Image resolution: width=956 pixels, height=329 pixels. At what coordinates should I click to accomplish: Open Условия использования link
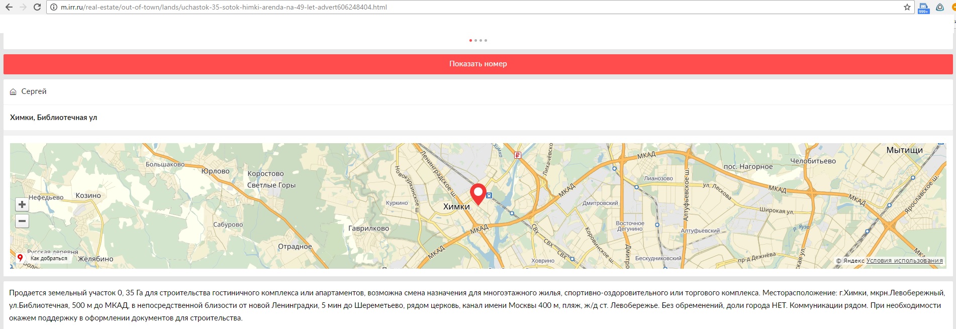point(904,261)
